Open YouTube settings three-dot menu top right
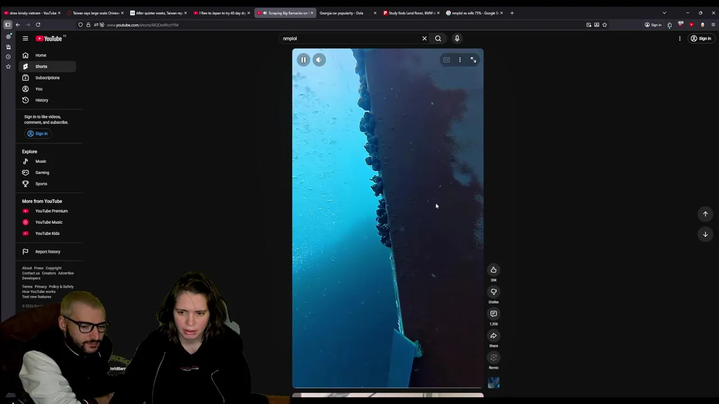The height and width of the screenshot is (404, 719). coord(680,38)
